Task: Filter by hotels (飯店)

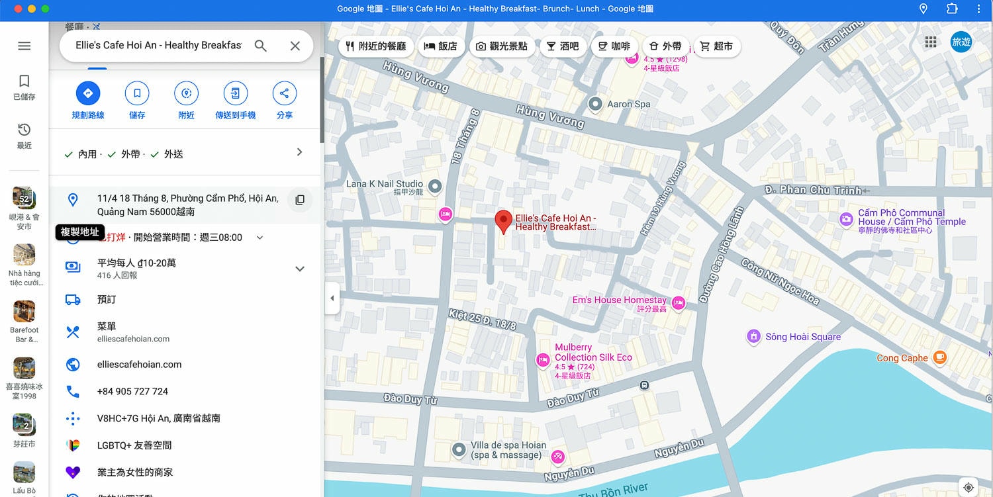Action: (441, 46)
